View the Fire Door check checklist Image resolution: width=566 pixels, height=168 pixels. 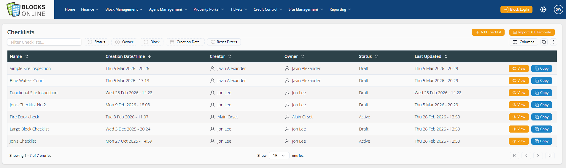coord(519,117)
